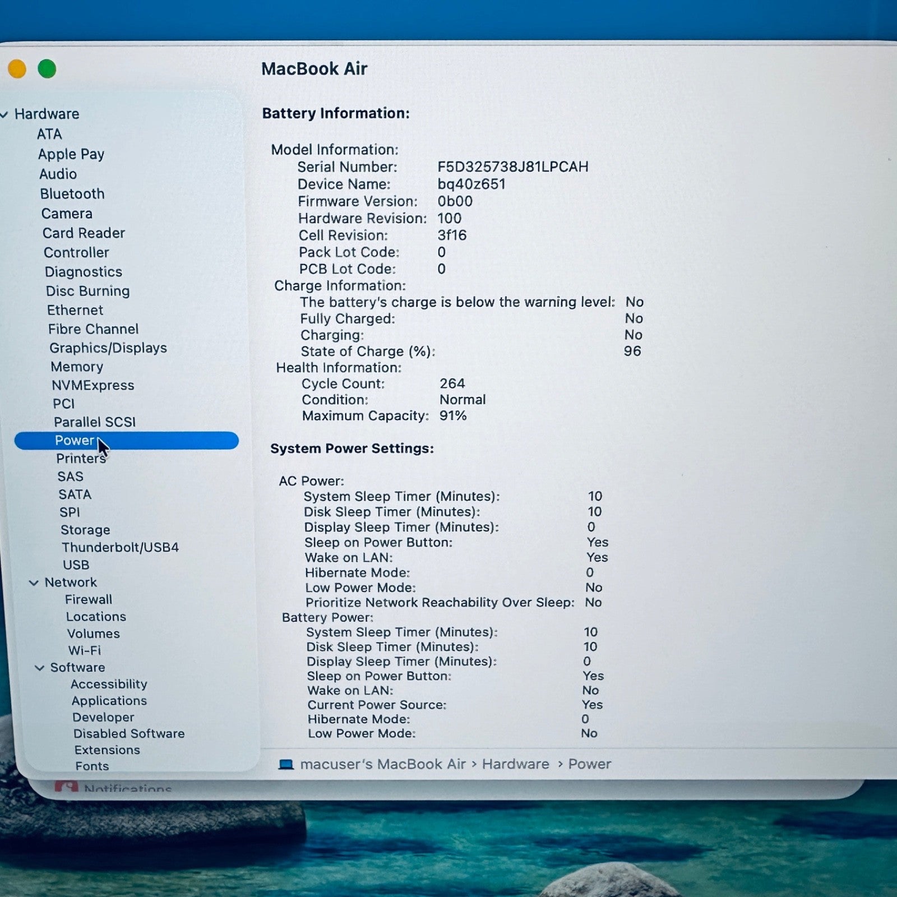Image resolution: width=897 pixels, height=897 pixels.
Task: Click Hardware in the path bar
Action: [516, 764]
